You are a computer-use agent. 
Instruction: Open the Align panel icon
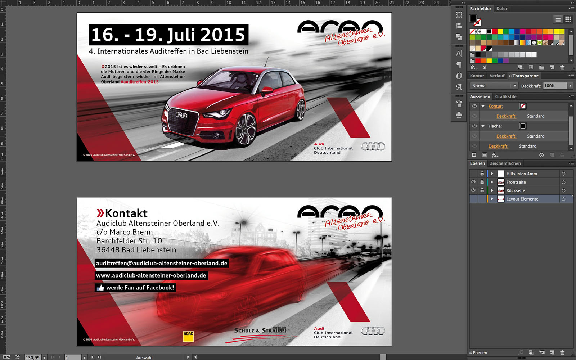coord(459,26)
